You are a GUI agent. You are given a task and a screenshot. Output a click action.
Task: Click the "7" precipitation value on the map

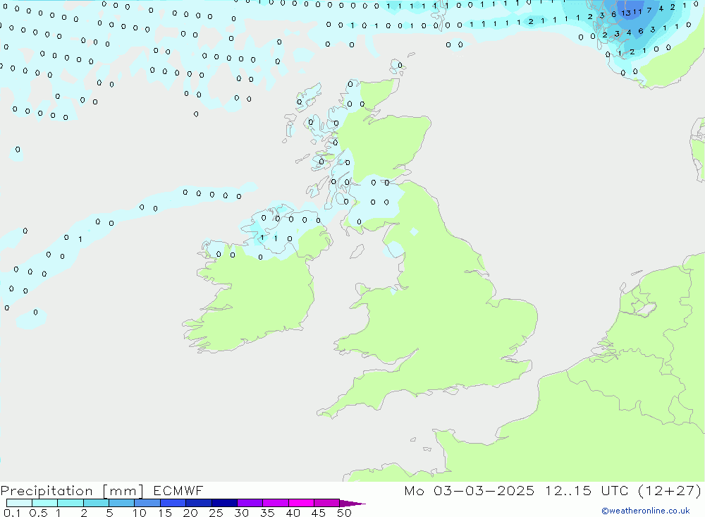pyautogui.click(x=649, y=10)
